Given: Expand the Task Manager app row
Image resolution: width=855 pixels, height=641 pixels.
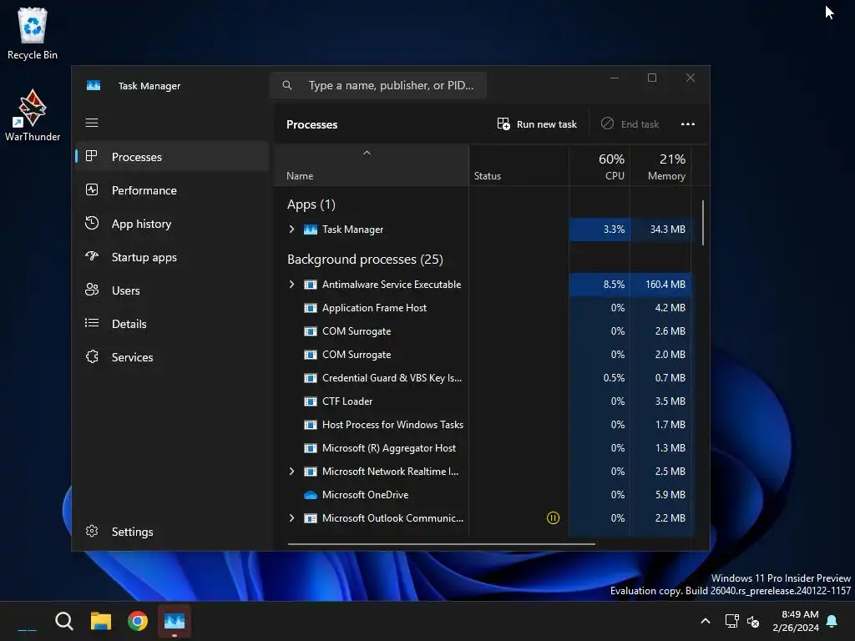Looking at the screenshot, I should (291, 230).
